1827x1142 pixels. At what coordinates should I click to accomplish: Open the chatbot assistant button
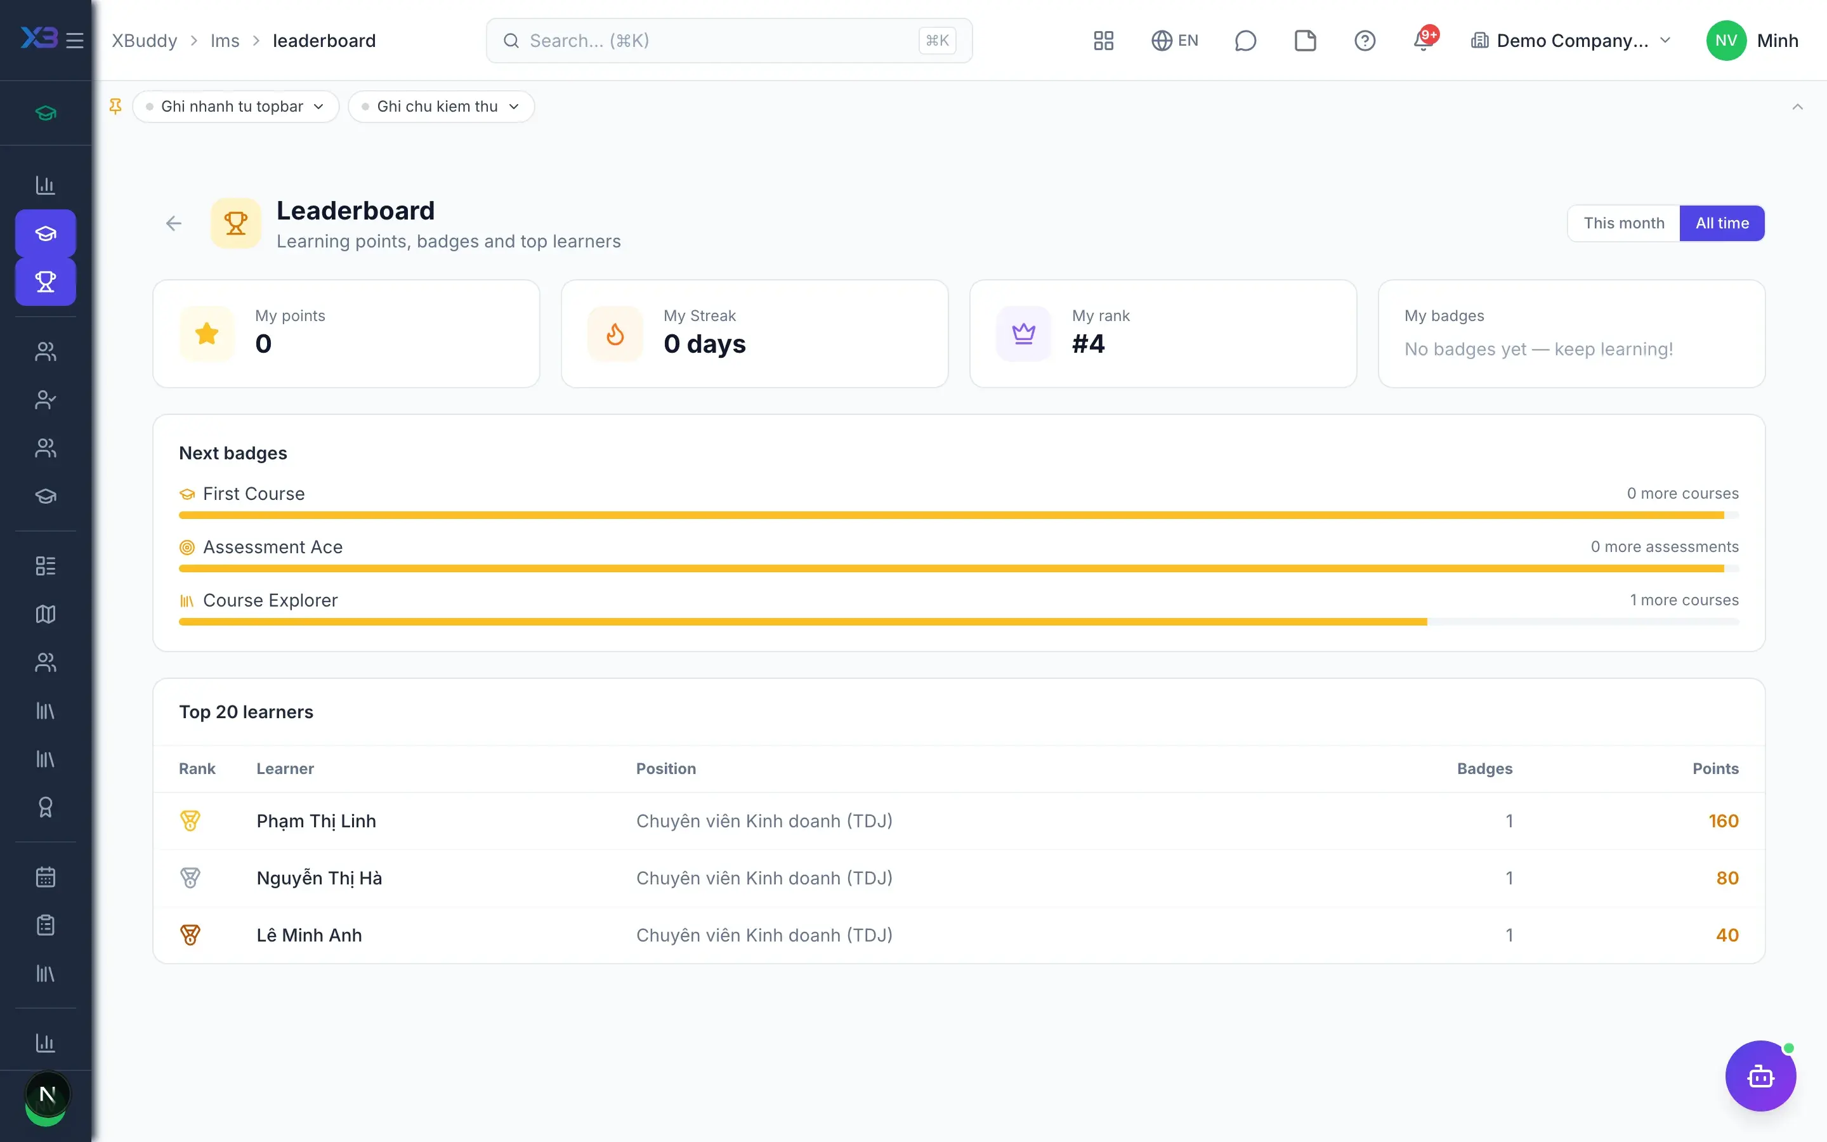click(x=1760, y=1075)
